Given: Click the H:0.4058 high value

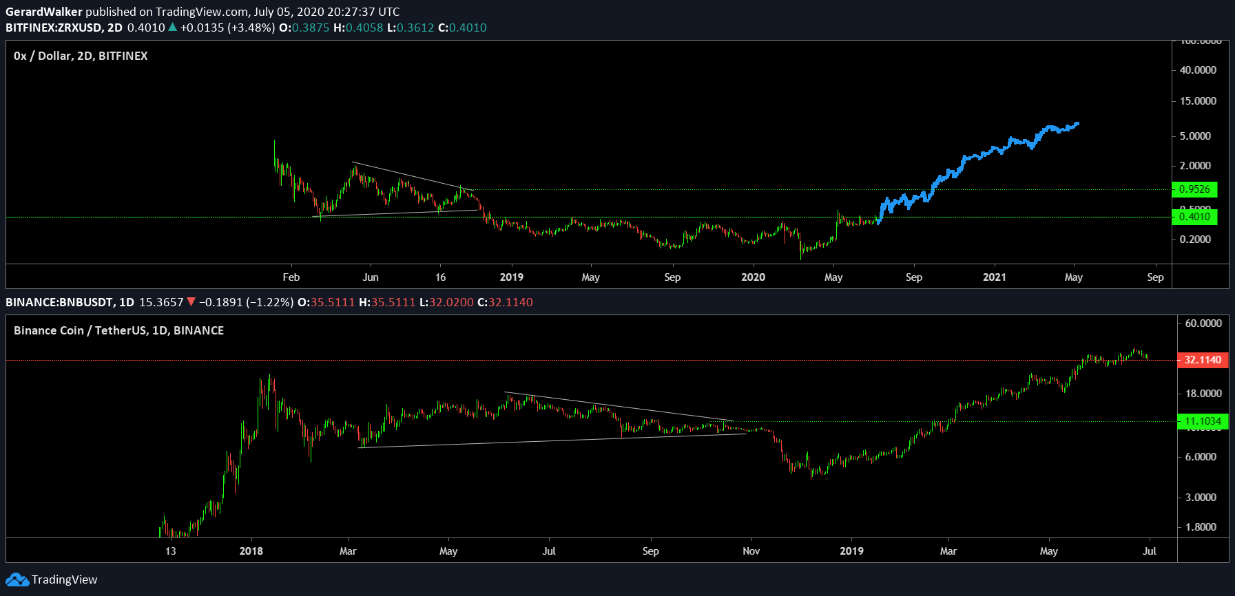Looking at the screenshot, I should click(358, 28).
